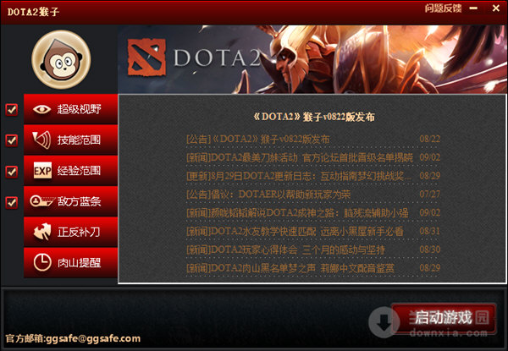Click the eye icon for 超级视野

[41, 109]
